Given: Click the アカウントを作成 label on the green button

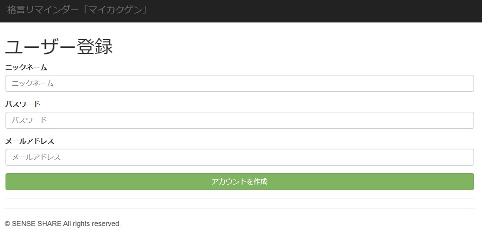Looking at the screenshot, I should 239,182.
